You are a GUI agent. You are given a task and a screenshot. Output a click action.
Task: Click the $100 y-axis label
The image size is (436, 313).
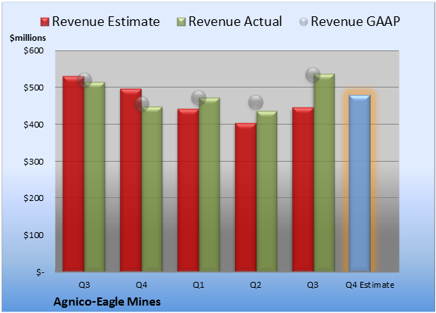(33, 235)
